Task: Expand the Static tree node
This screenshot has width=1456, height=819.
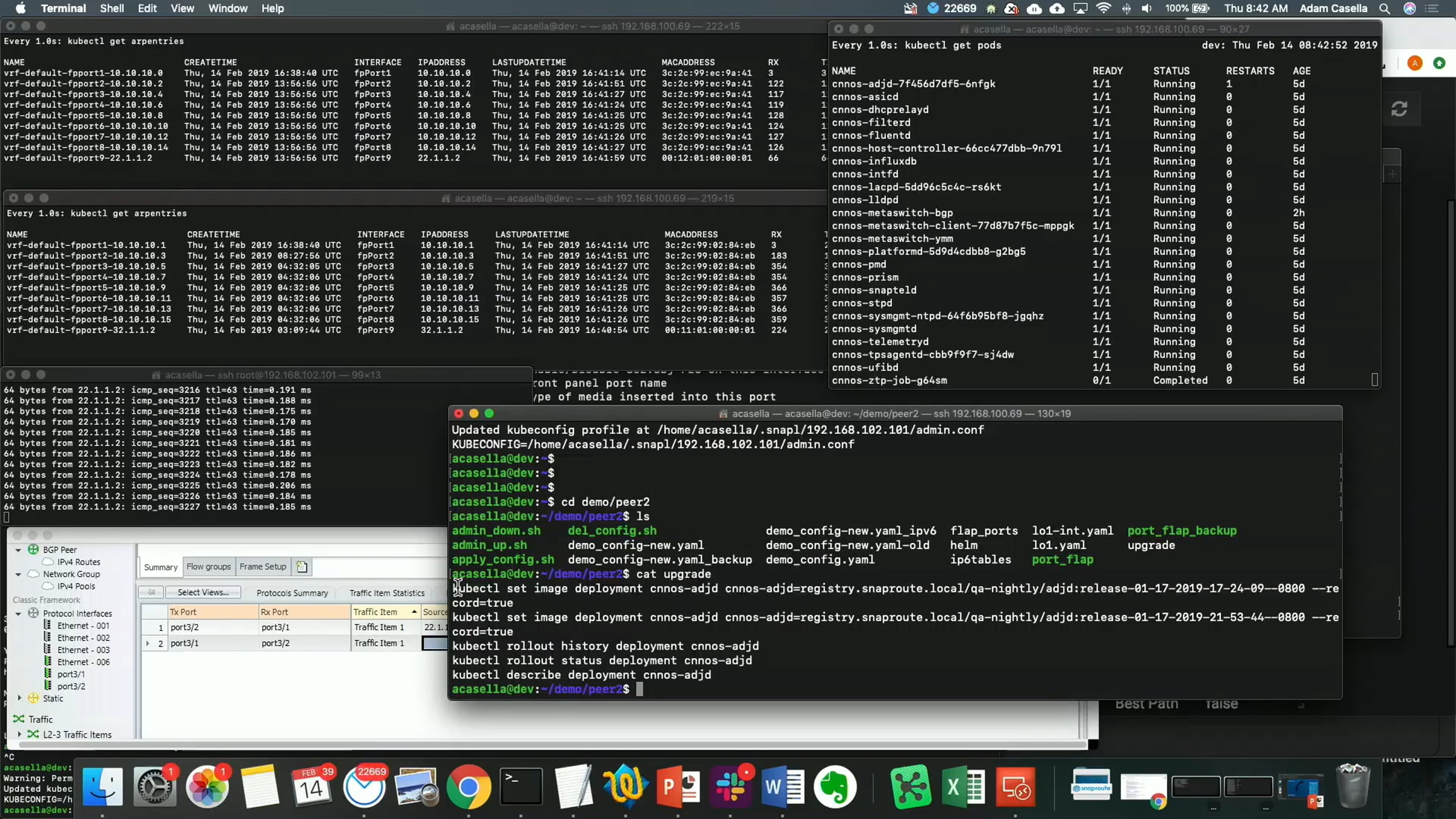Action: (19, 698)
